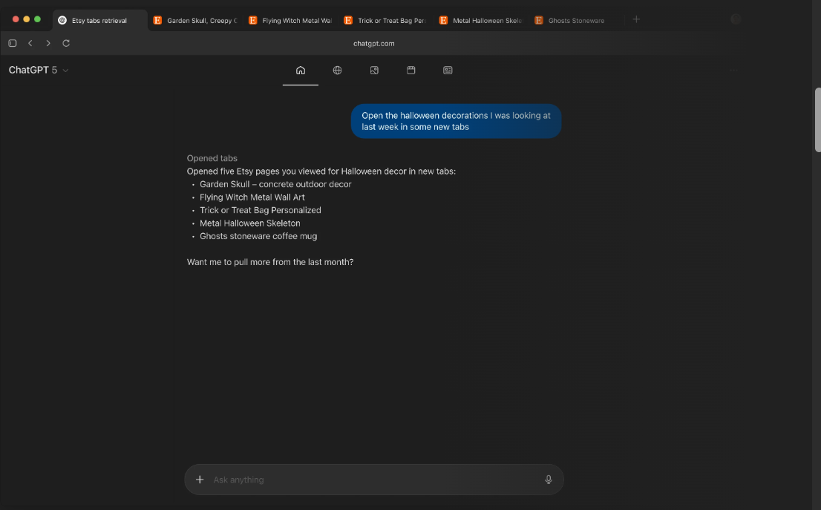Focus the Ask anything input field
Image resolution: width=821 pixels, height=510 pixels.
pos(371,480)
